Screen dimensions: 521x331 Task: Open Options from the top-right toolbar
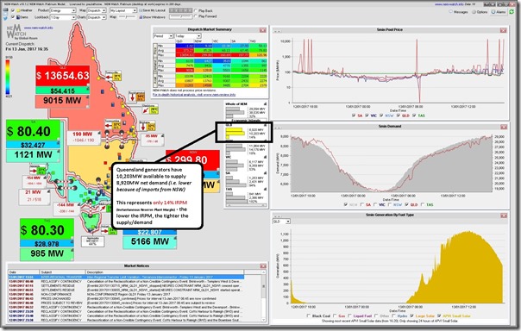480,11
